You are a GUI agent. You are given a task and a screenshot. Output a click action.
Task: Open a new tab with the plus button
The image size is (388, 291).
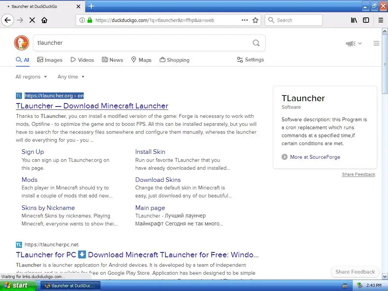coord(91,6)
